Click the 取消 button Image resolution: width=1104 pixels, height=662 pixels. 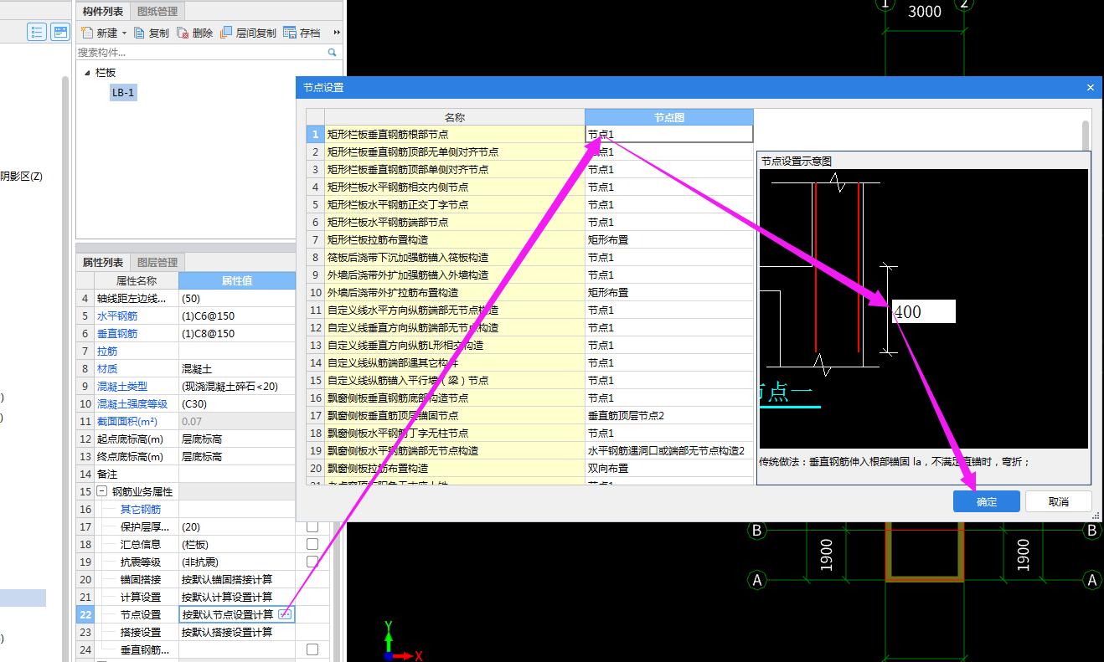click(1059, 501)
